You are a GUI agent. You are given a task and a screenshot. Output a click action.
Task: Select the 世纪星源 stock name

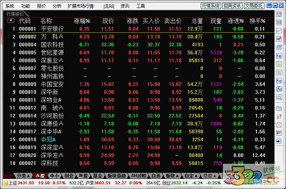point(52,53)
